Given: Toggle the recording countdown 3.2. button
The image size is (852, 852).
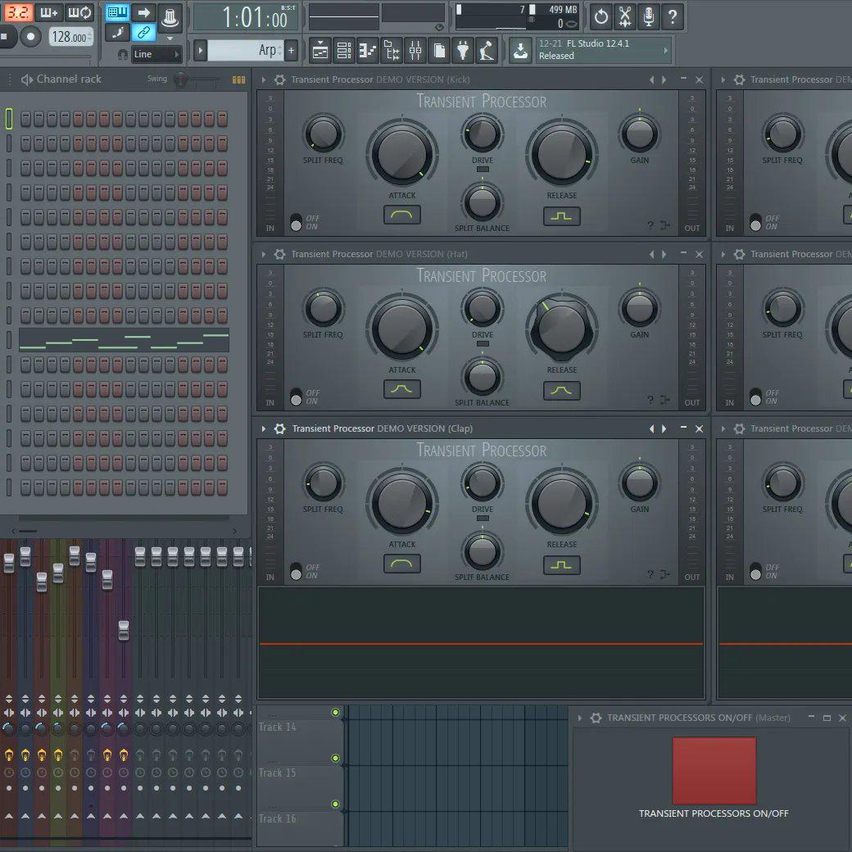Looking at the screenshot, I should [x=19, y=12].
